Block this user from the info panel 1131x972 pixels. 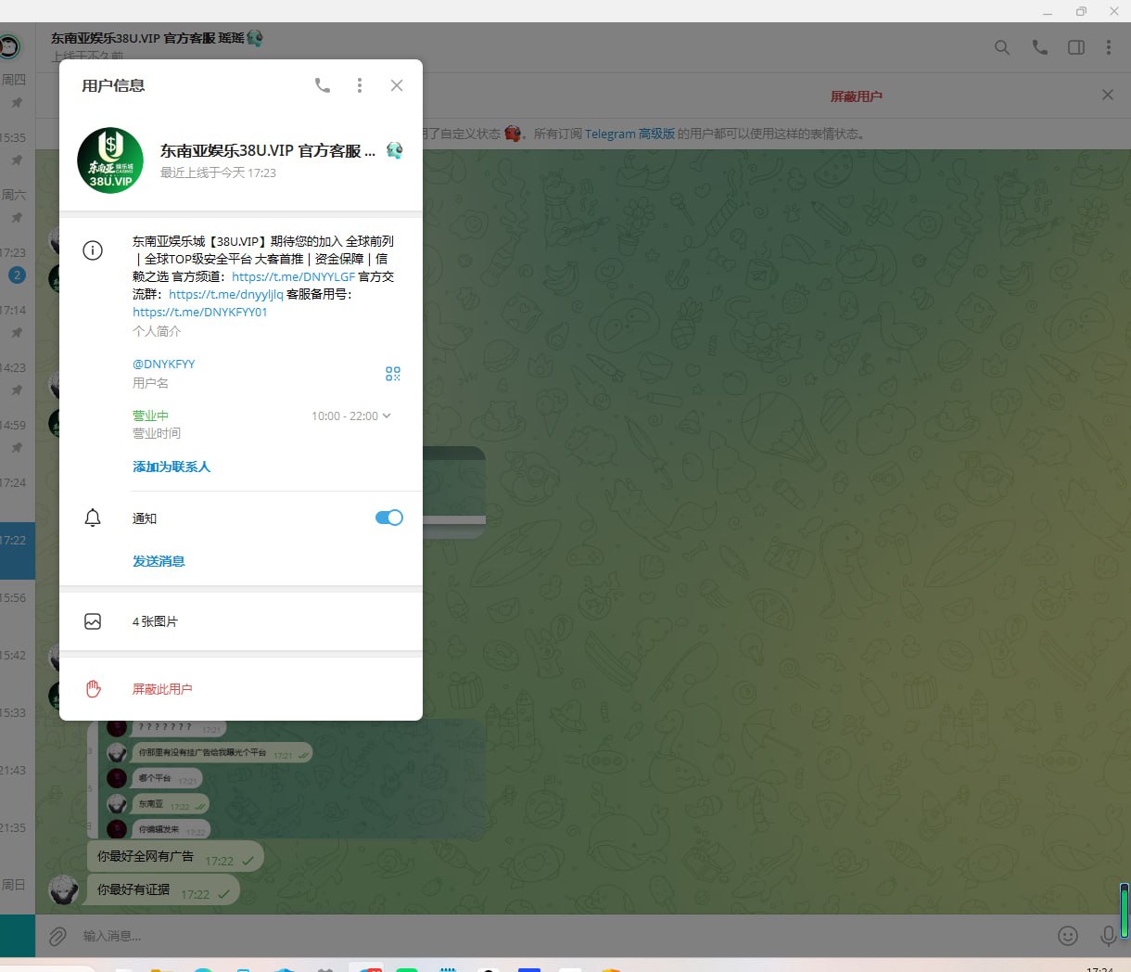pyautogui.click(x=162, y=689)
